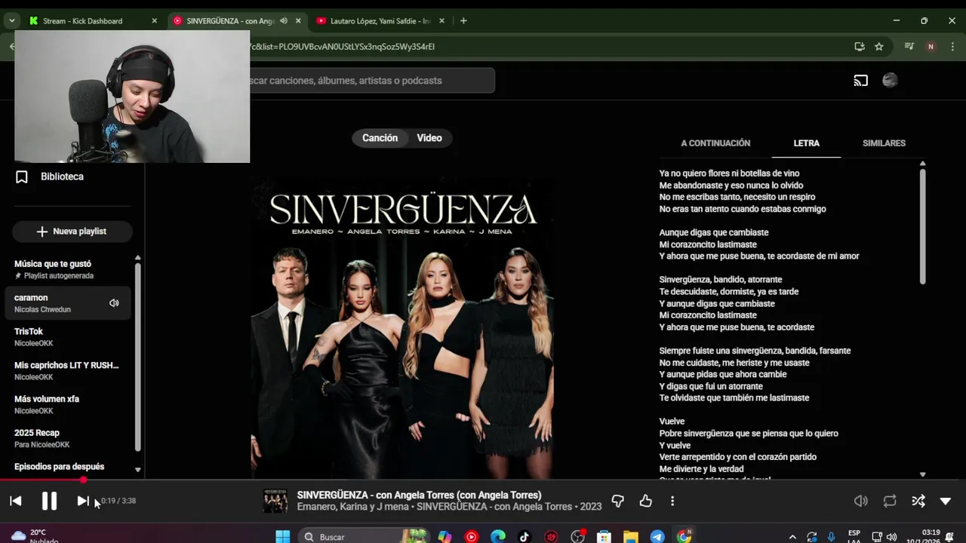The height and width of the screenshot is (543, 966).
Task: Toggle shuffle playback
Action: tap(918, 501)
